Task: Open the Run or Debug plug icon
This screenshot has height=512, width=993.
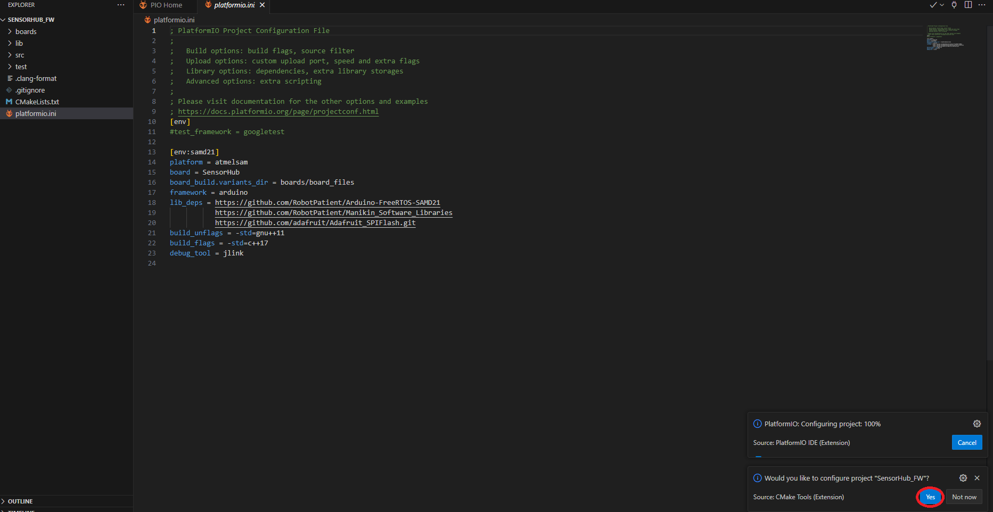Action: tap(954, 5)
